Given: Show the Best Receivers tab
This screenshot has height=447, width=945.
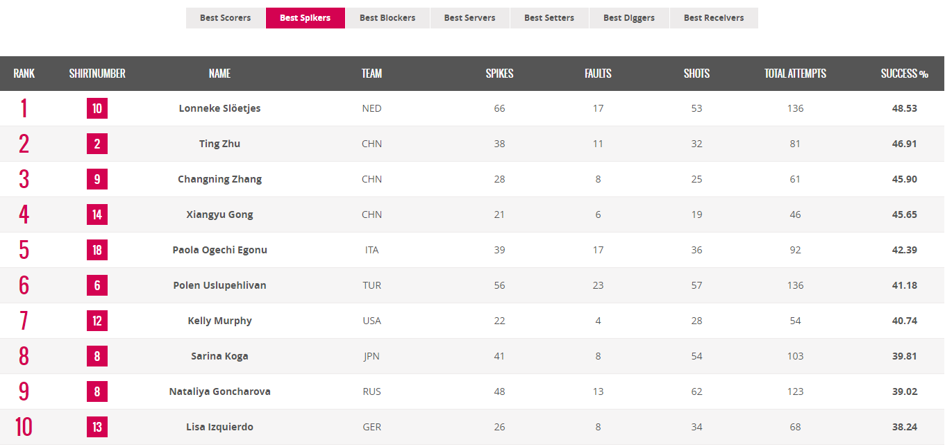Looking at the screenshot, I should coord(714,18).
